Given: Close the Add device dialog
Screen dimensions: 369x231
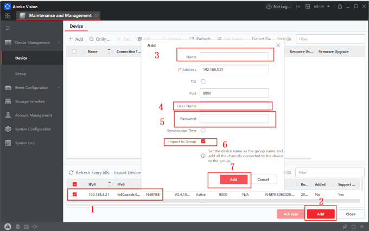Looking at the screenshot, I should pos(278,46).
